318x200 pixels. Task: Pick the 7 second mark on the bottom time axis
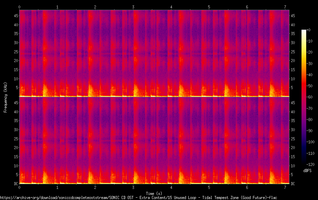tap(285, 187)
